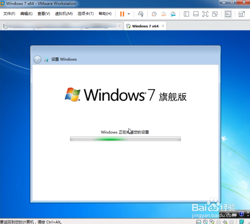This screenshot has height=224, width=250.
Task: Open the 选项卡(T) menu
Action: pos(85,13)
